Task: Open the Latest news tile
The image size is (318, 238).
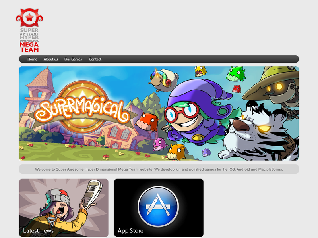Action: (x=64, y=208)
